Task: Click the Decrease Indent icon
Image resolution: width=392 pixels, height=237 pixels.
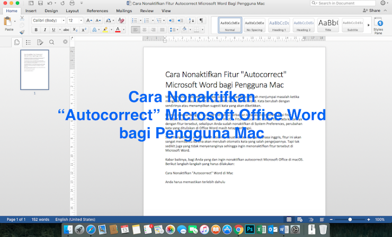Action: (172, 21)
